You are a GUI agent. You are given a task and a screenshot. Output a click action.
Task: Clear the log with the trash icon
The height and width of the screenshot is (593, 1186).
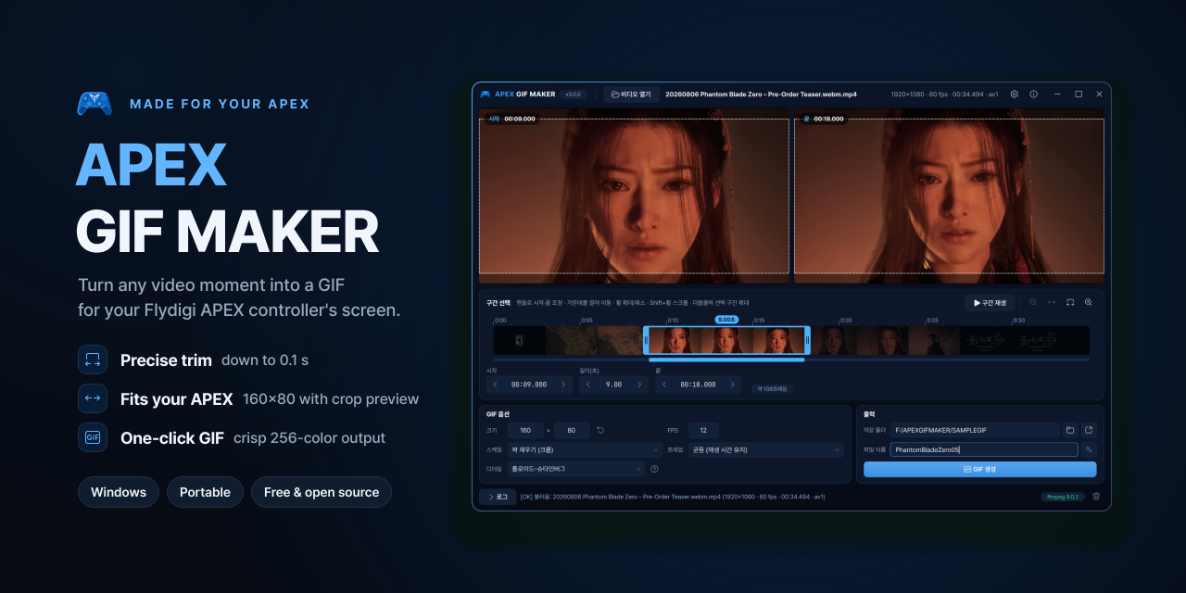pos(1096,497)
